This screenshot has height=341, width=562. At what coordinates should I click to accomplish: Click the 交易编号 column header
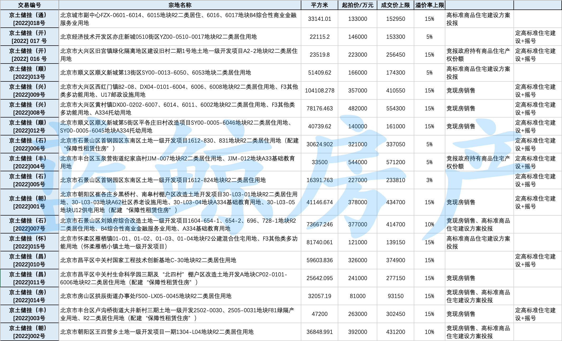29,5
